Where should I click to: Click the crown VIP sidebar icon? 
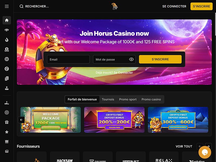tap(6, 141)
